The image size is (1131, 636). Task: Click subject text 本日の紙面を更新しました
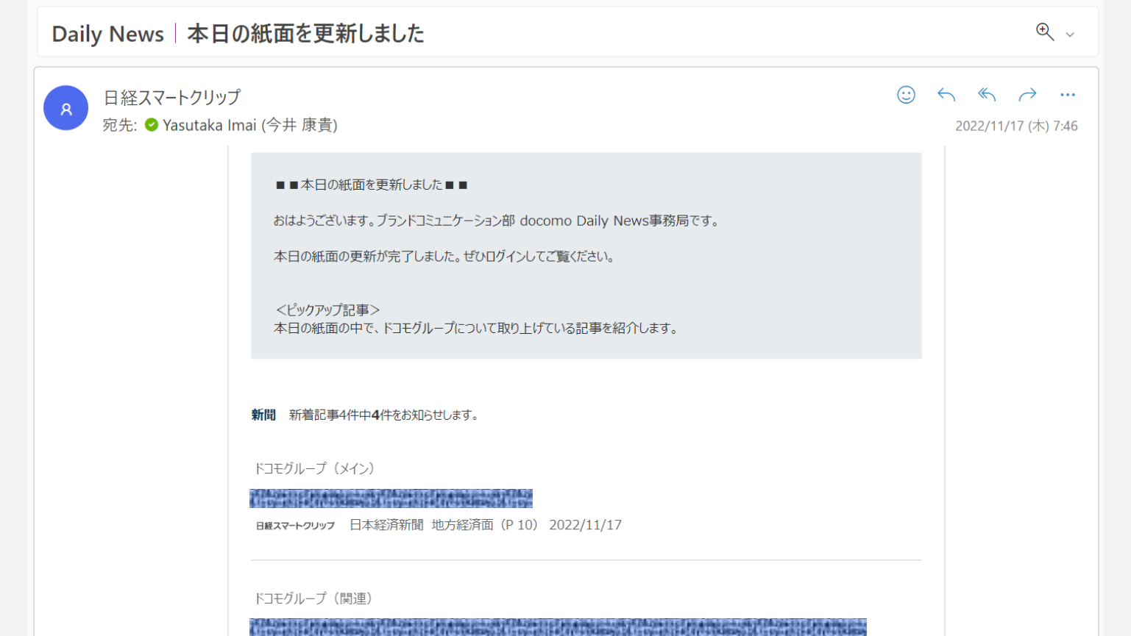305,34
